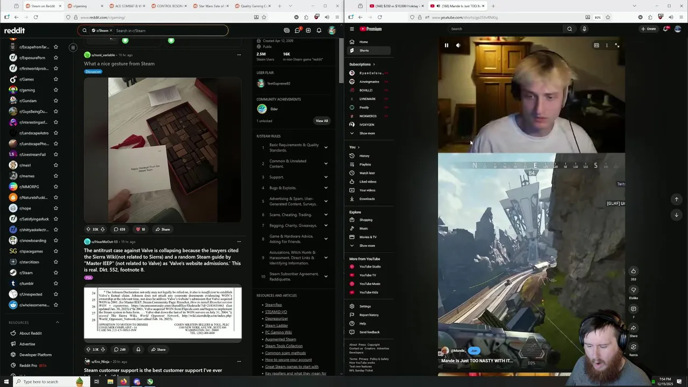
Task: Favorite r/spacegames with star
Action: pyautogui.click(x=55, y=251)
